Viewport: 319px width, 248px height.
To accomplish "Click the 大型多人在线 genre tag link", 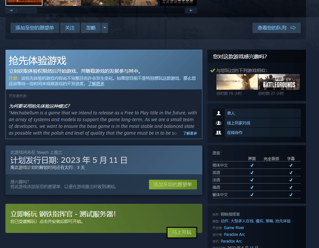I will point(242,221).
